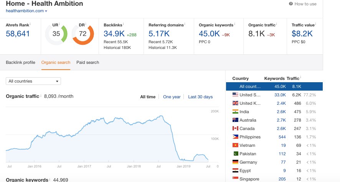Open the 33.0K keywords for United States
Screen dimensions: 340x182
pos(280,95)
